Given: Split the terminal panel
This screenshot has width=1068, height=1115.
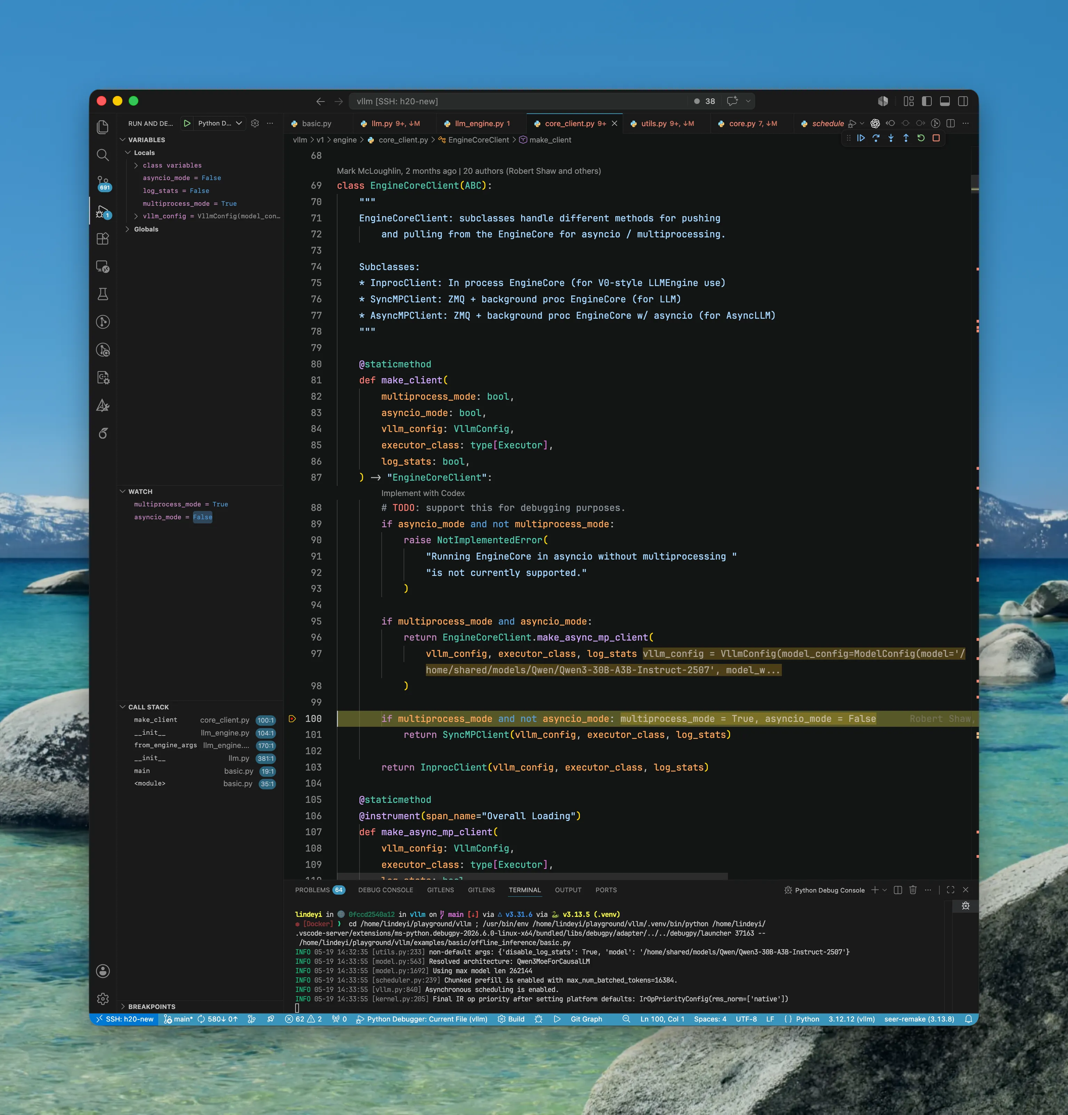Looking at the screenshot, I should tap(897, 890).
